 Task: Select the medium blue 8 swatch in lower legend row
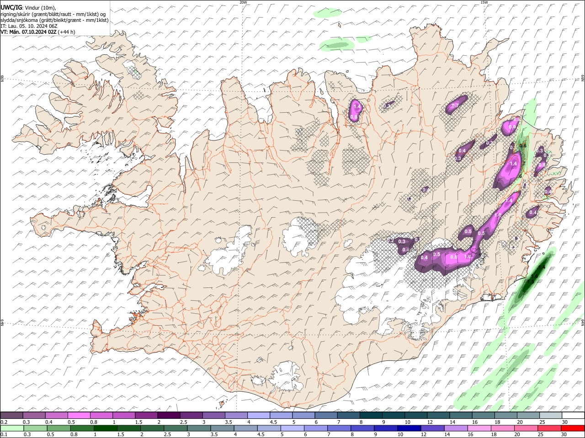(362, 428)
